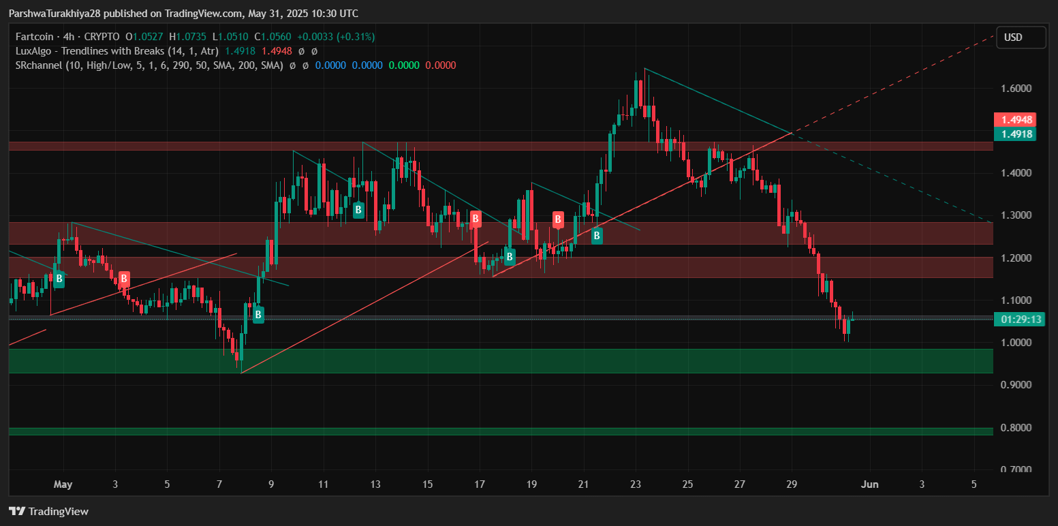This screenshot has width=1058, height=526.
Task: Click the 01:29:13 bar countdown label
Action: point(1018,320)
